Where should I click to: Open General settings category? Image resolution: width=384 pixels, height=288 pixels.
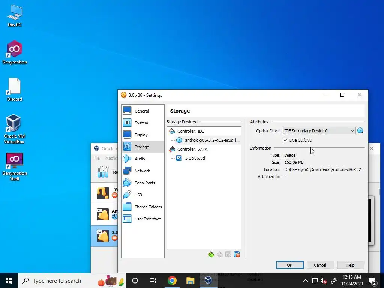pyautogui.click(x=143, y=111)
